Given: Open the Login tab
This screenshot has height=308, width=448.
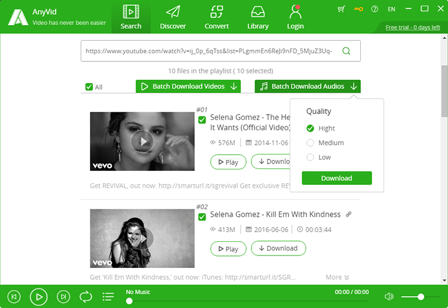Looking at the screenshot, I should pos(295,17).
